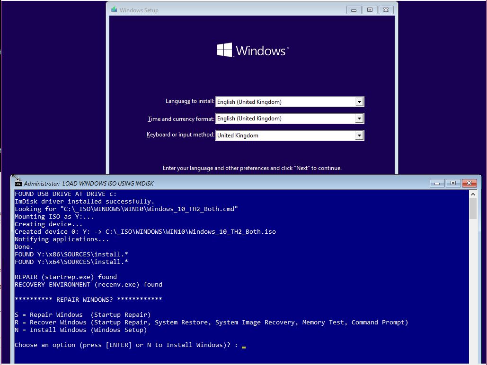
Task: Click the restore icon on Windows Setup window
Action: point(370,9)
